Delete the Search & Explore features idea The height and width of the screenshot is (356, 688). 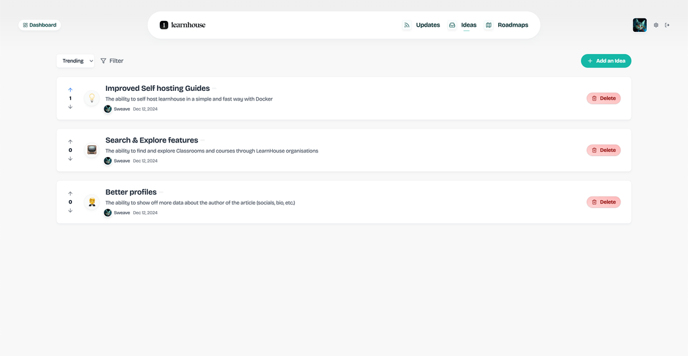pyautogui.click(x=603, y=150)
